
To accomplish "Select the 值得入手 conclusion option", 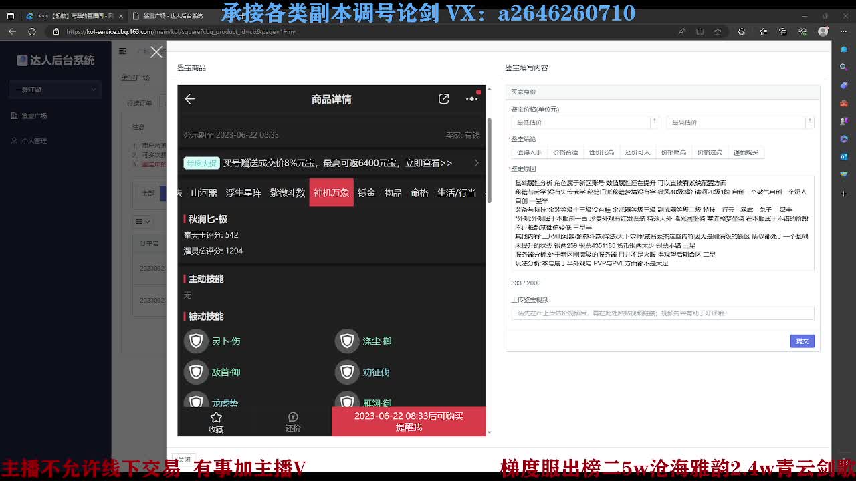I will coord(529,152).
